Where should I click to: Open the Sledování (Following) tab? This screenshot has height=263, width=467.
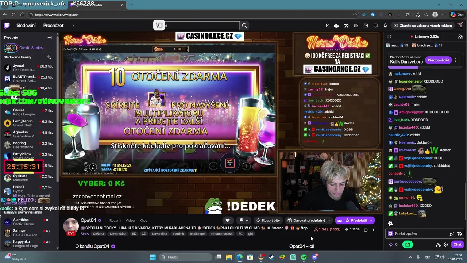[x=26, y=26]
